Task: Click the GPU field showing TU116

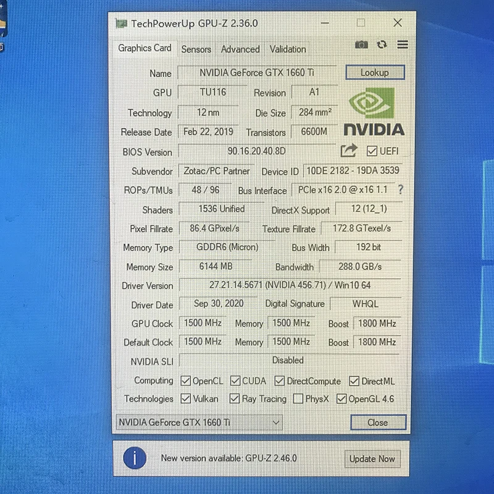Action: 212,92
